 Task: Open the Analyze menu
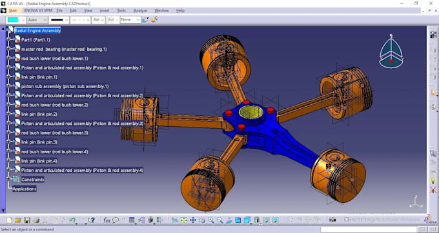pos(140,10)
